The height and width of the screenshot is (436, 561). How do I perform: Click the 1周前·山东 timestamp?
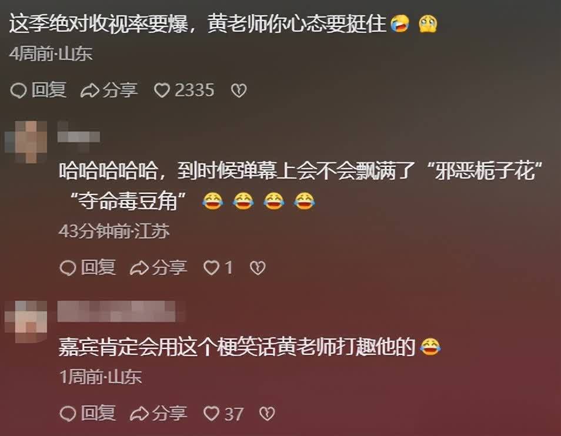click(101, 377)
